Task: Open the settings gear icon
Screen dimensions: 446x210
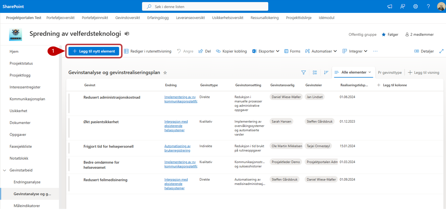Action: tap(416, 6)
